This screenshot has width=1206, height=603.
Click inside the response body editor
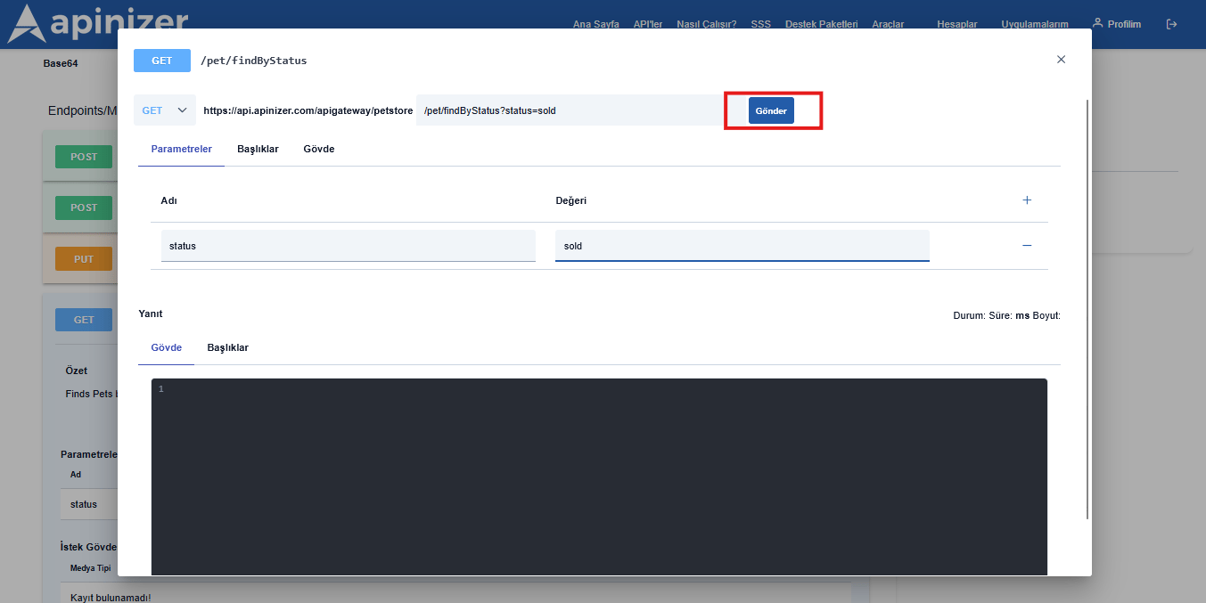[599, 477]
